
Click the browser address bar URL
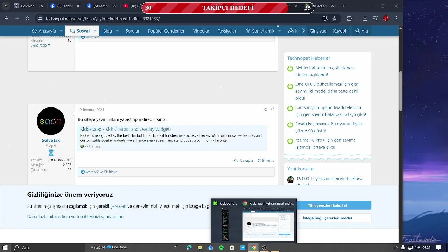point(103,19)
